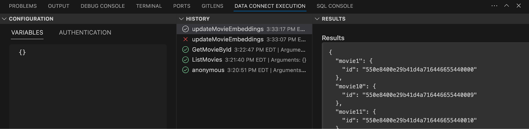Switch to the Authentication tab
Viewport: 529px width, 129px height.
tap(85, 32)
